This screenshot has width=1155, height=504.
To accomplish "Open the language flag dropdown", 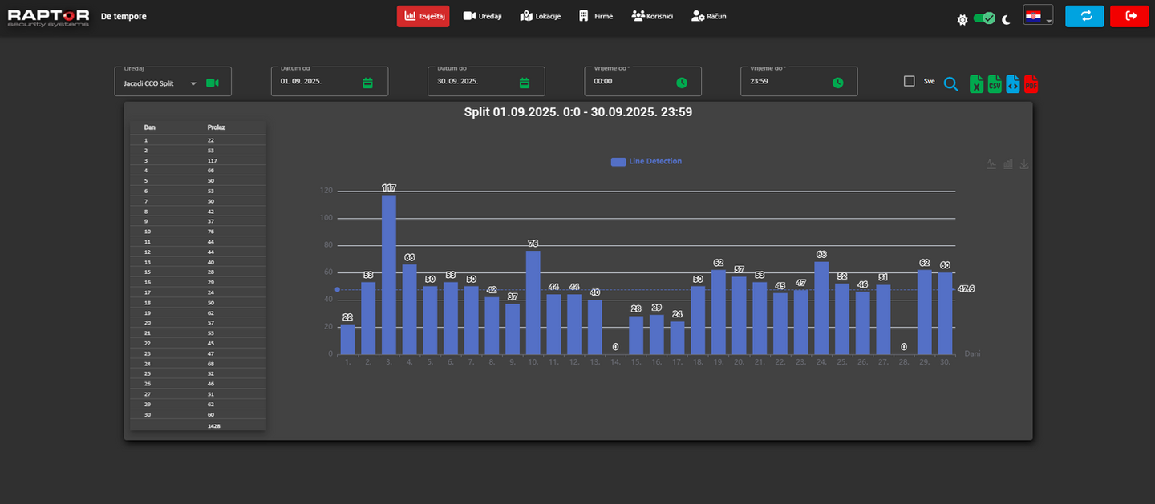I will click(1038, 16).
